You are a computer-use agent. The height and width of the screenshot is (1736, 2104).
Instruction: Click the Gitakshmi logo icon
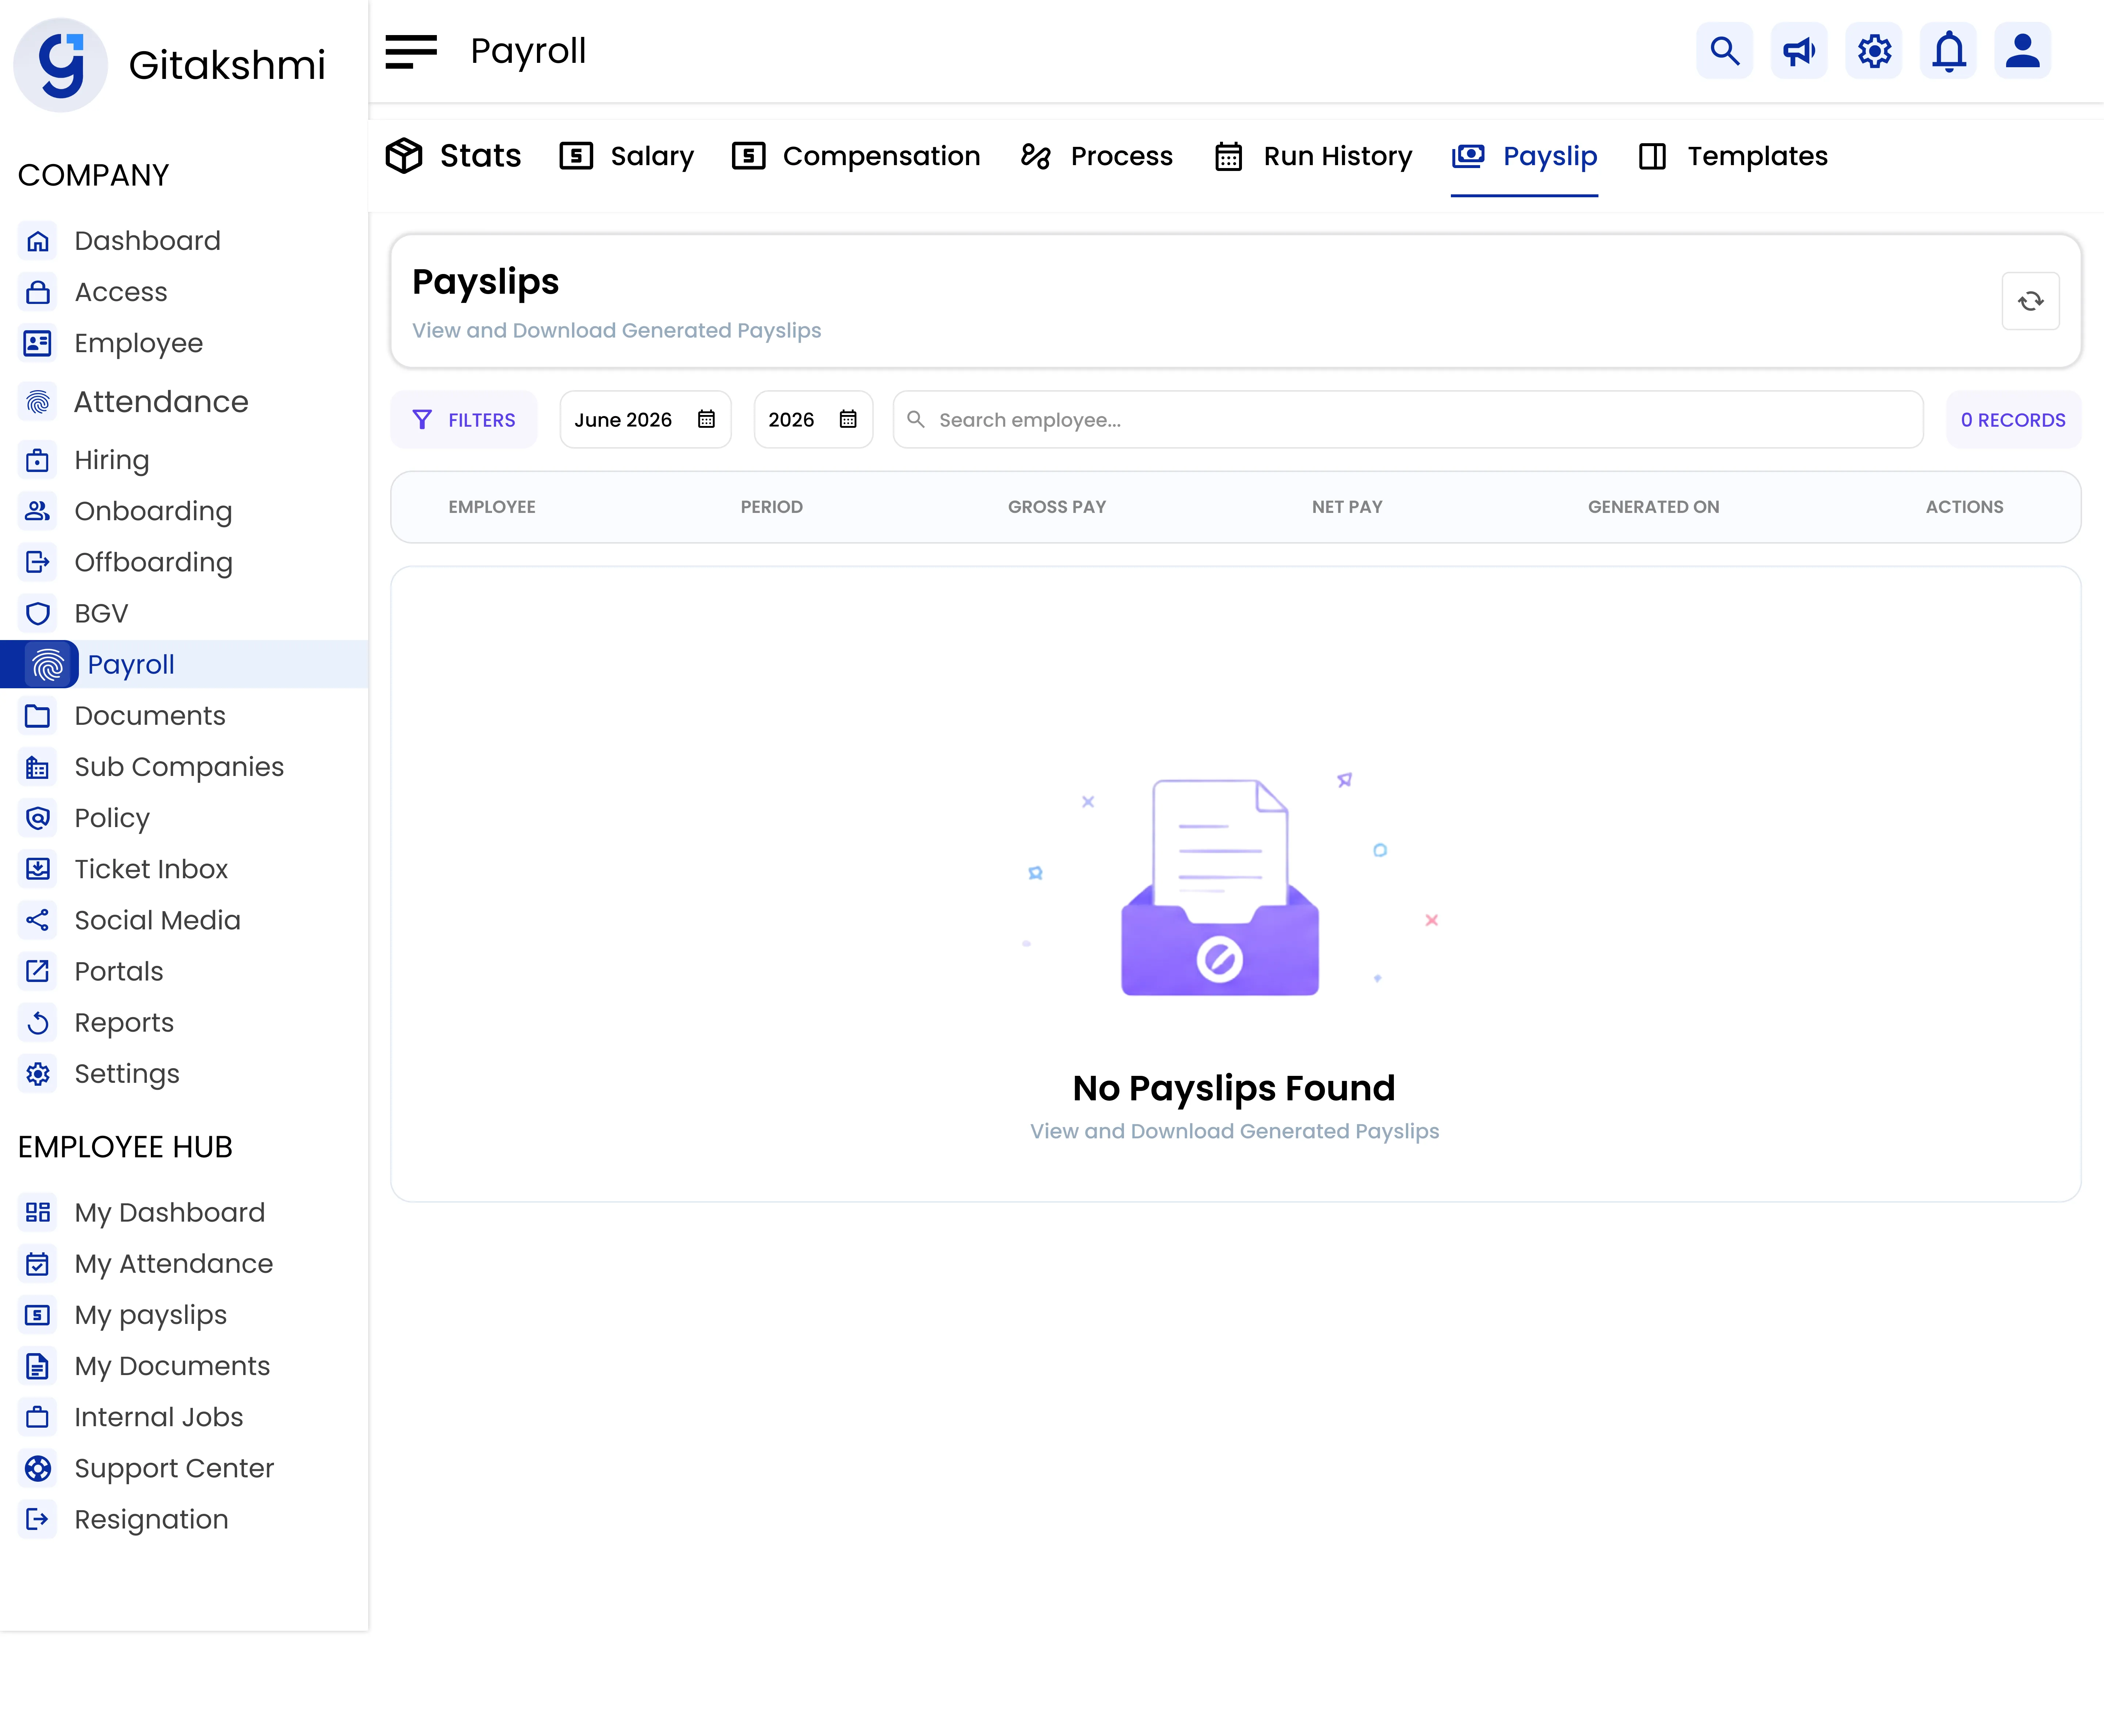pos(61,65)
